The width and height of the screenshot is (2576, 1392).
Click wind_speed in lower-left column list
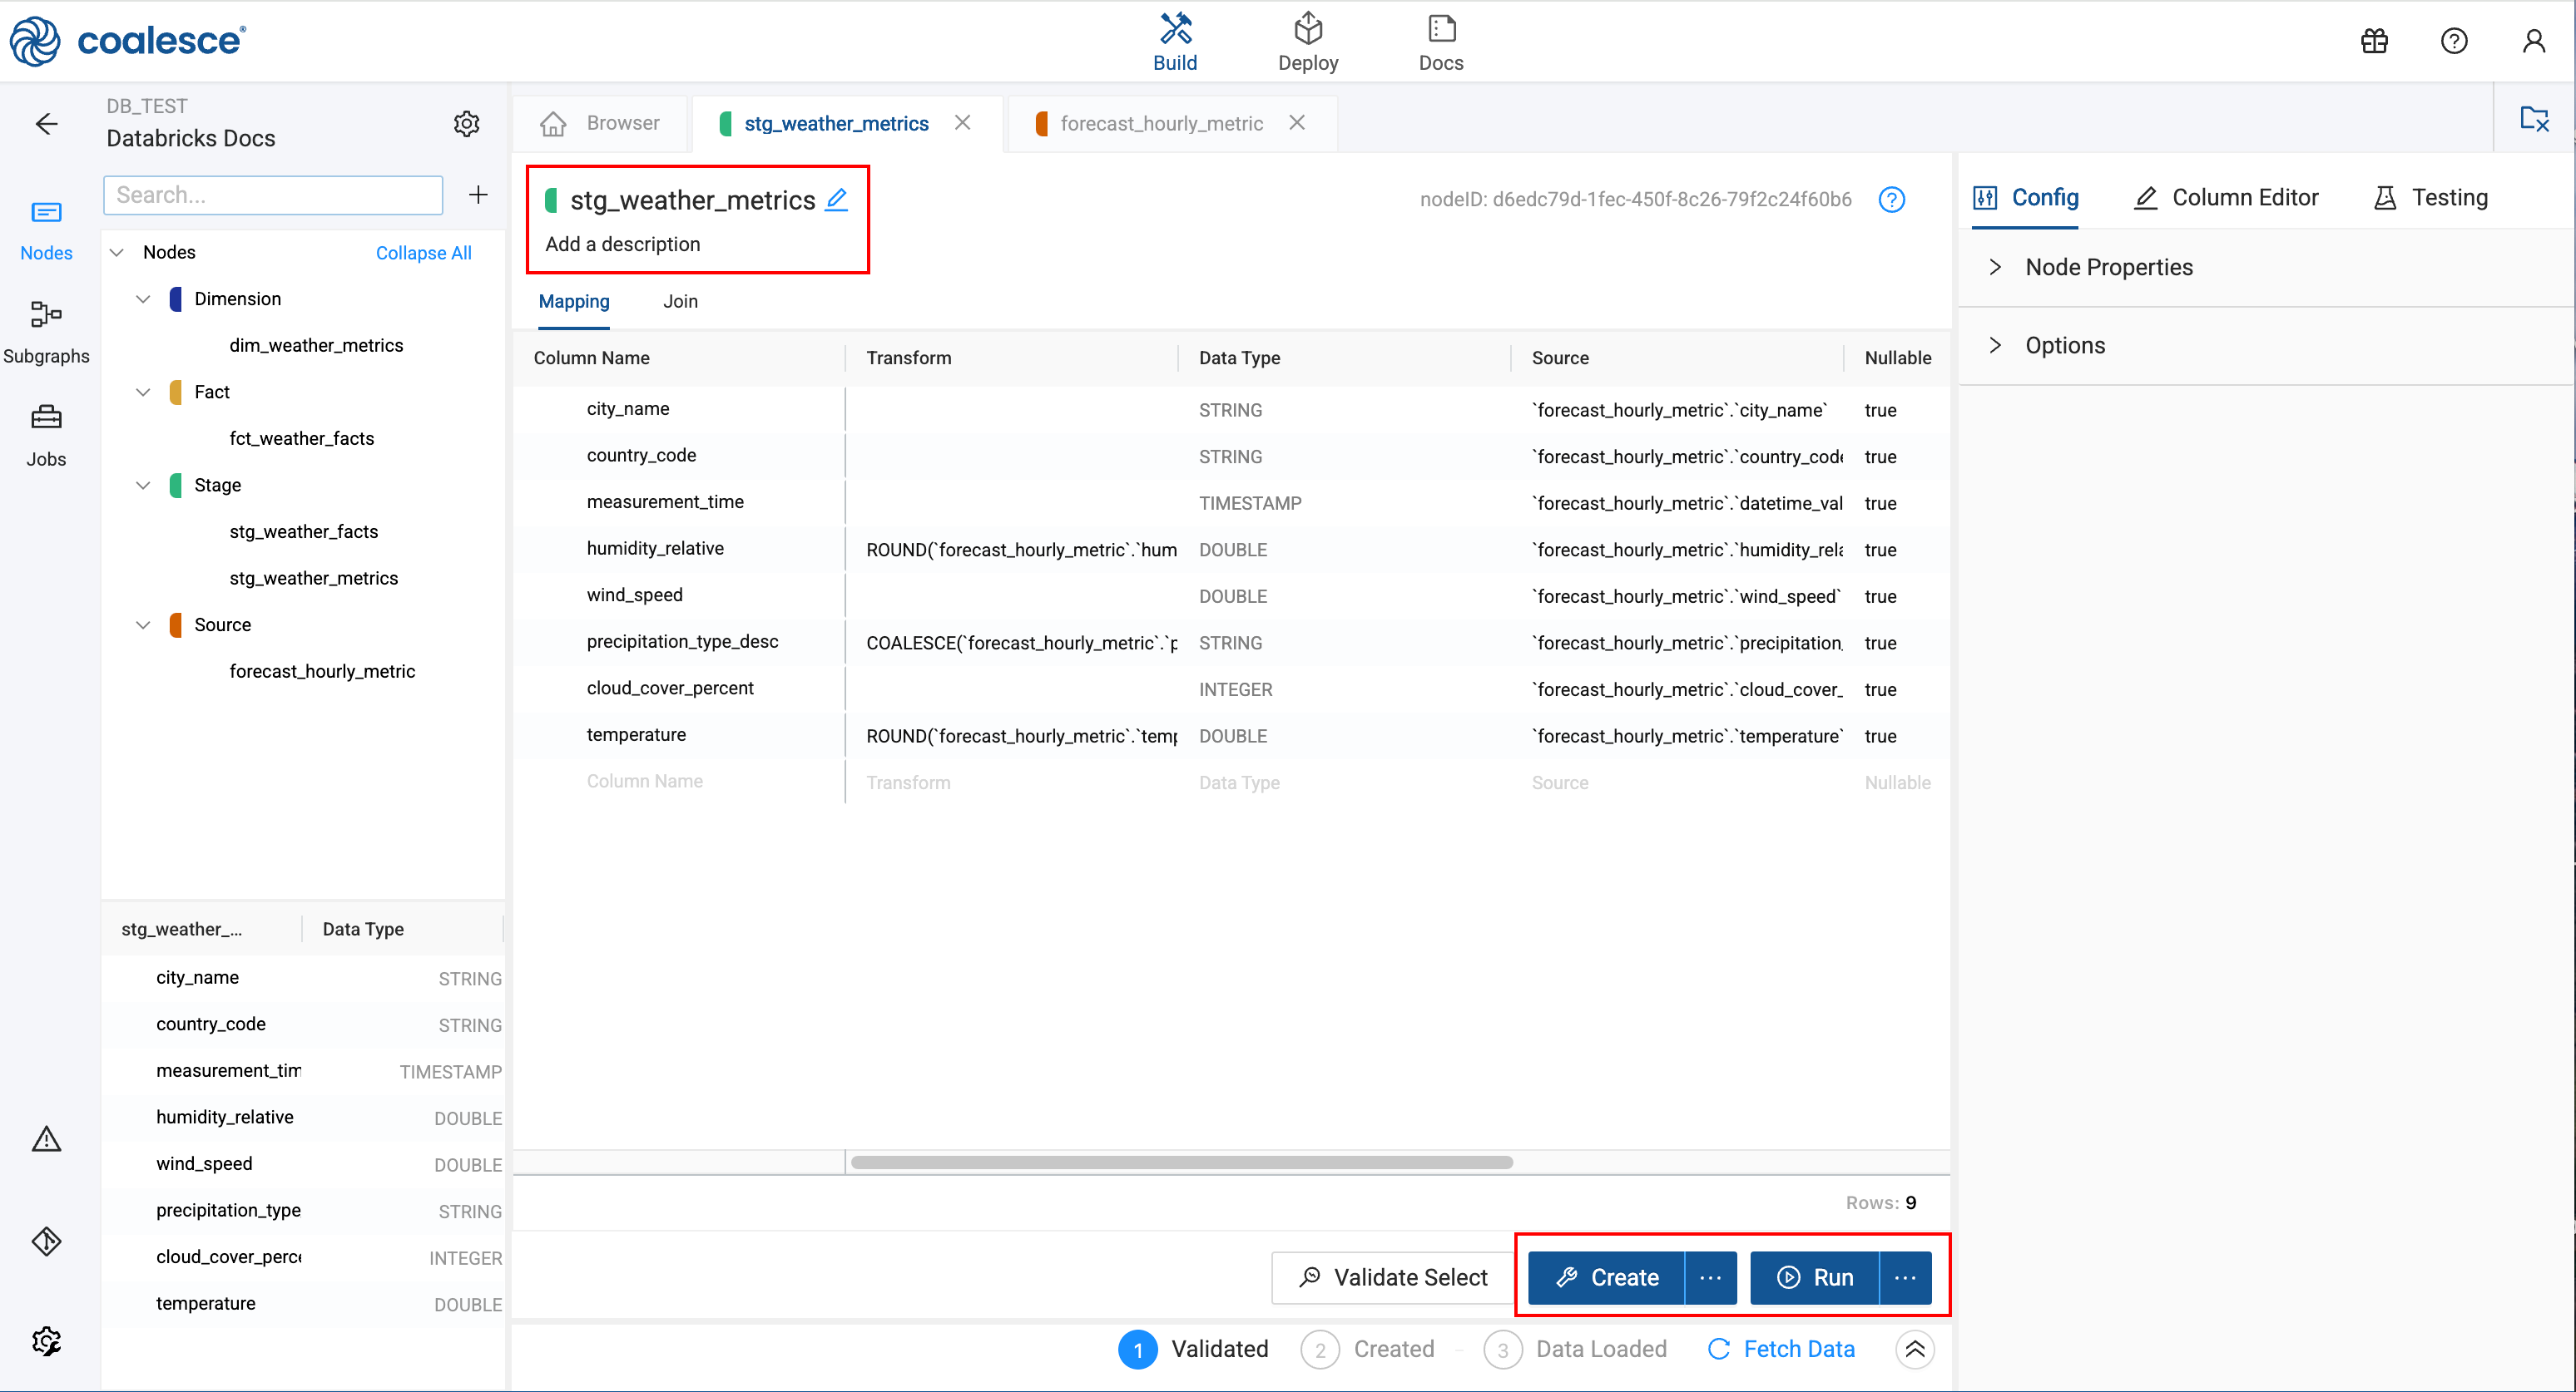point(204,1164)
